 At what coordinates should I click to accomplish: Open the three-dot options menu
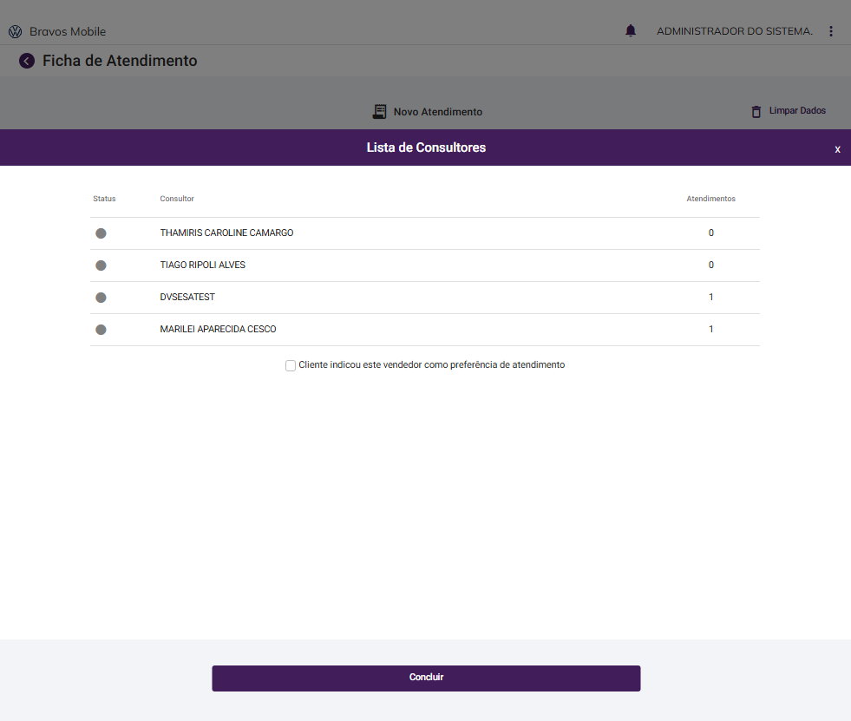[830, 31]
